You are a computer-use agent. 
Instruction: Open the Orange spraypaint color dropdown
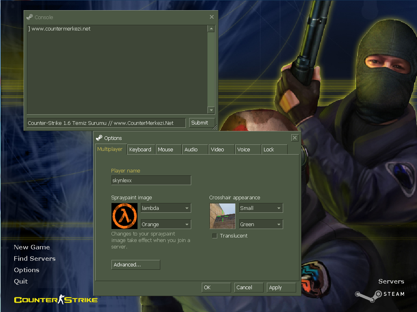[166, 224]
